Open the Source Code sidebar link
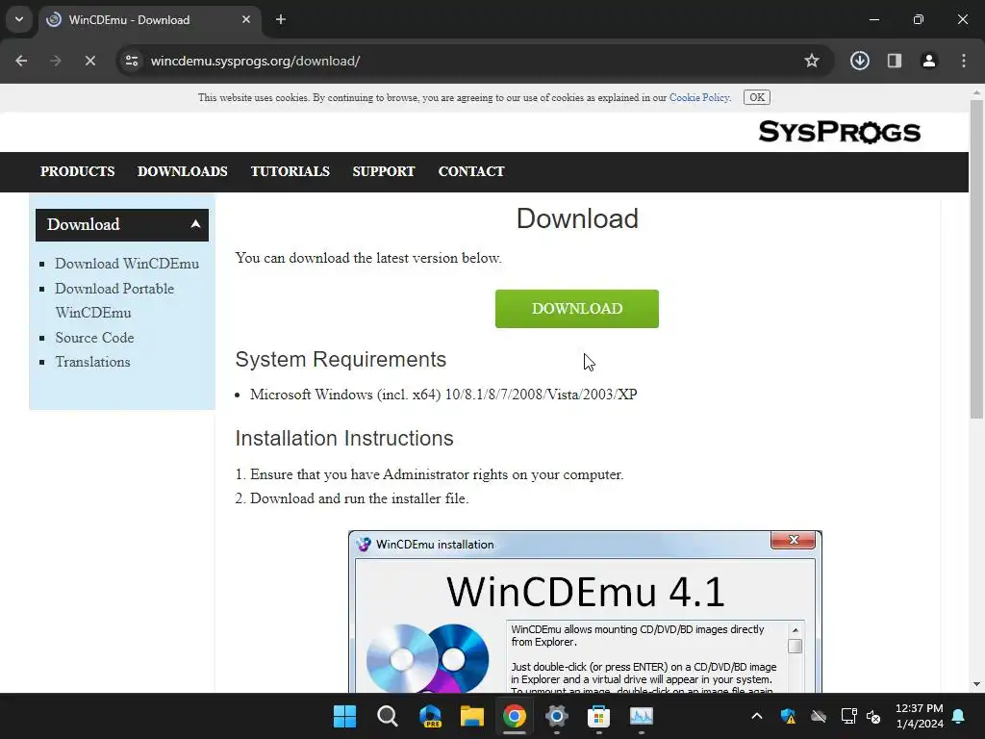 [x=94, y=338]
